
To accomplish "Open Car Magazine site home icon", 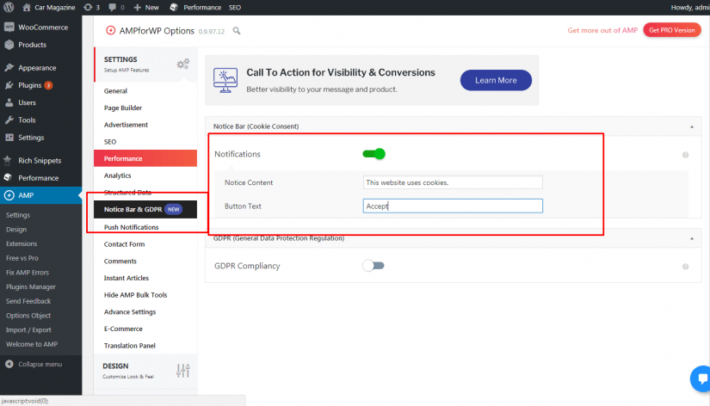I will click(x=27, y=7).
